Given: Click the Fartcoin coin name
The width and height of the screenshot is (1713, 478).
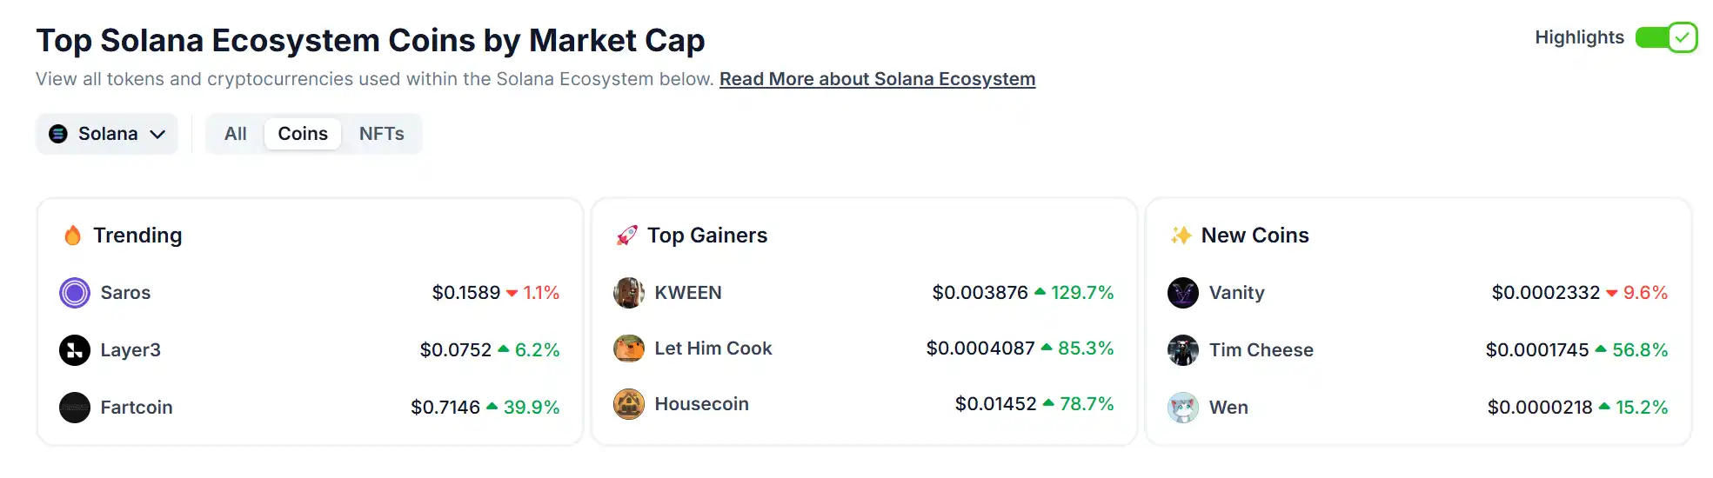Looking at the screenshot, I should (x=137, y=408).
